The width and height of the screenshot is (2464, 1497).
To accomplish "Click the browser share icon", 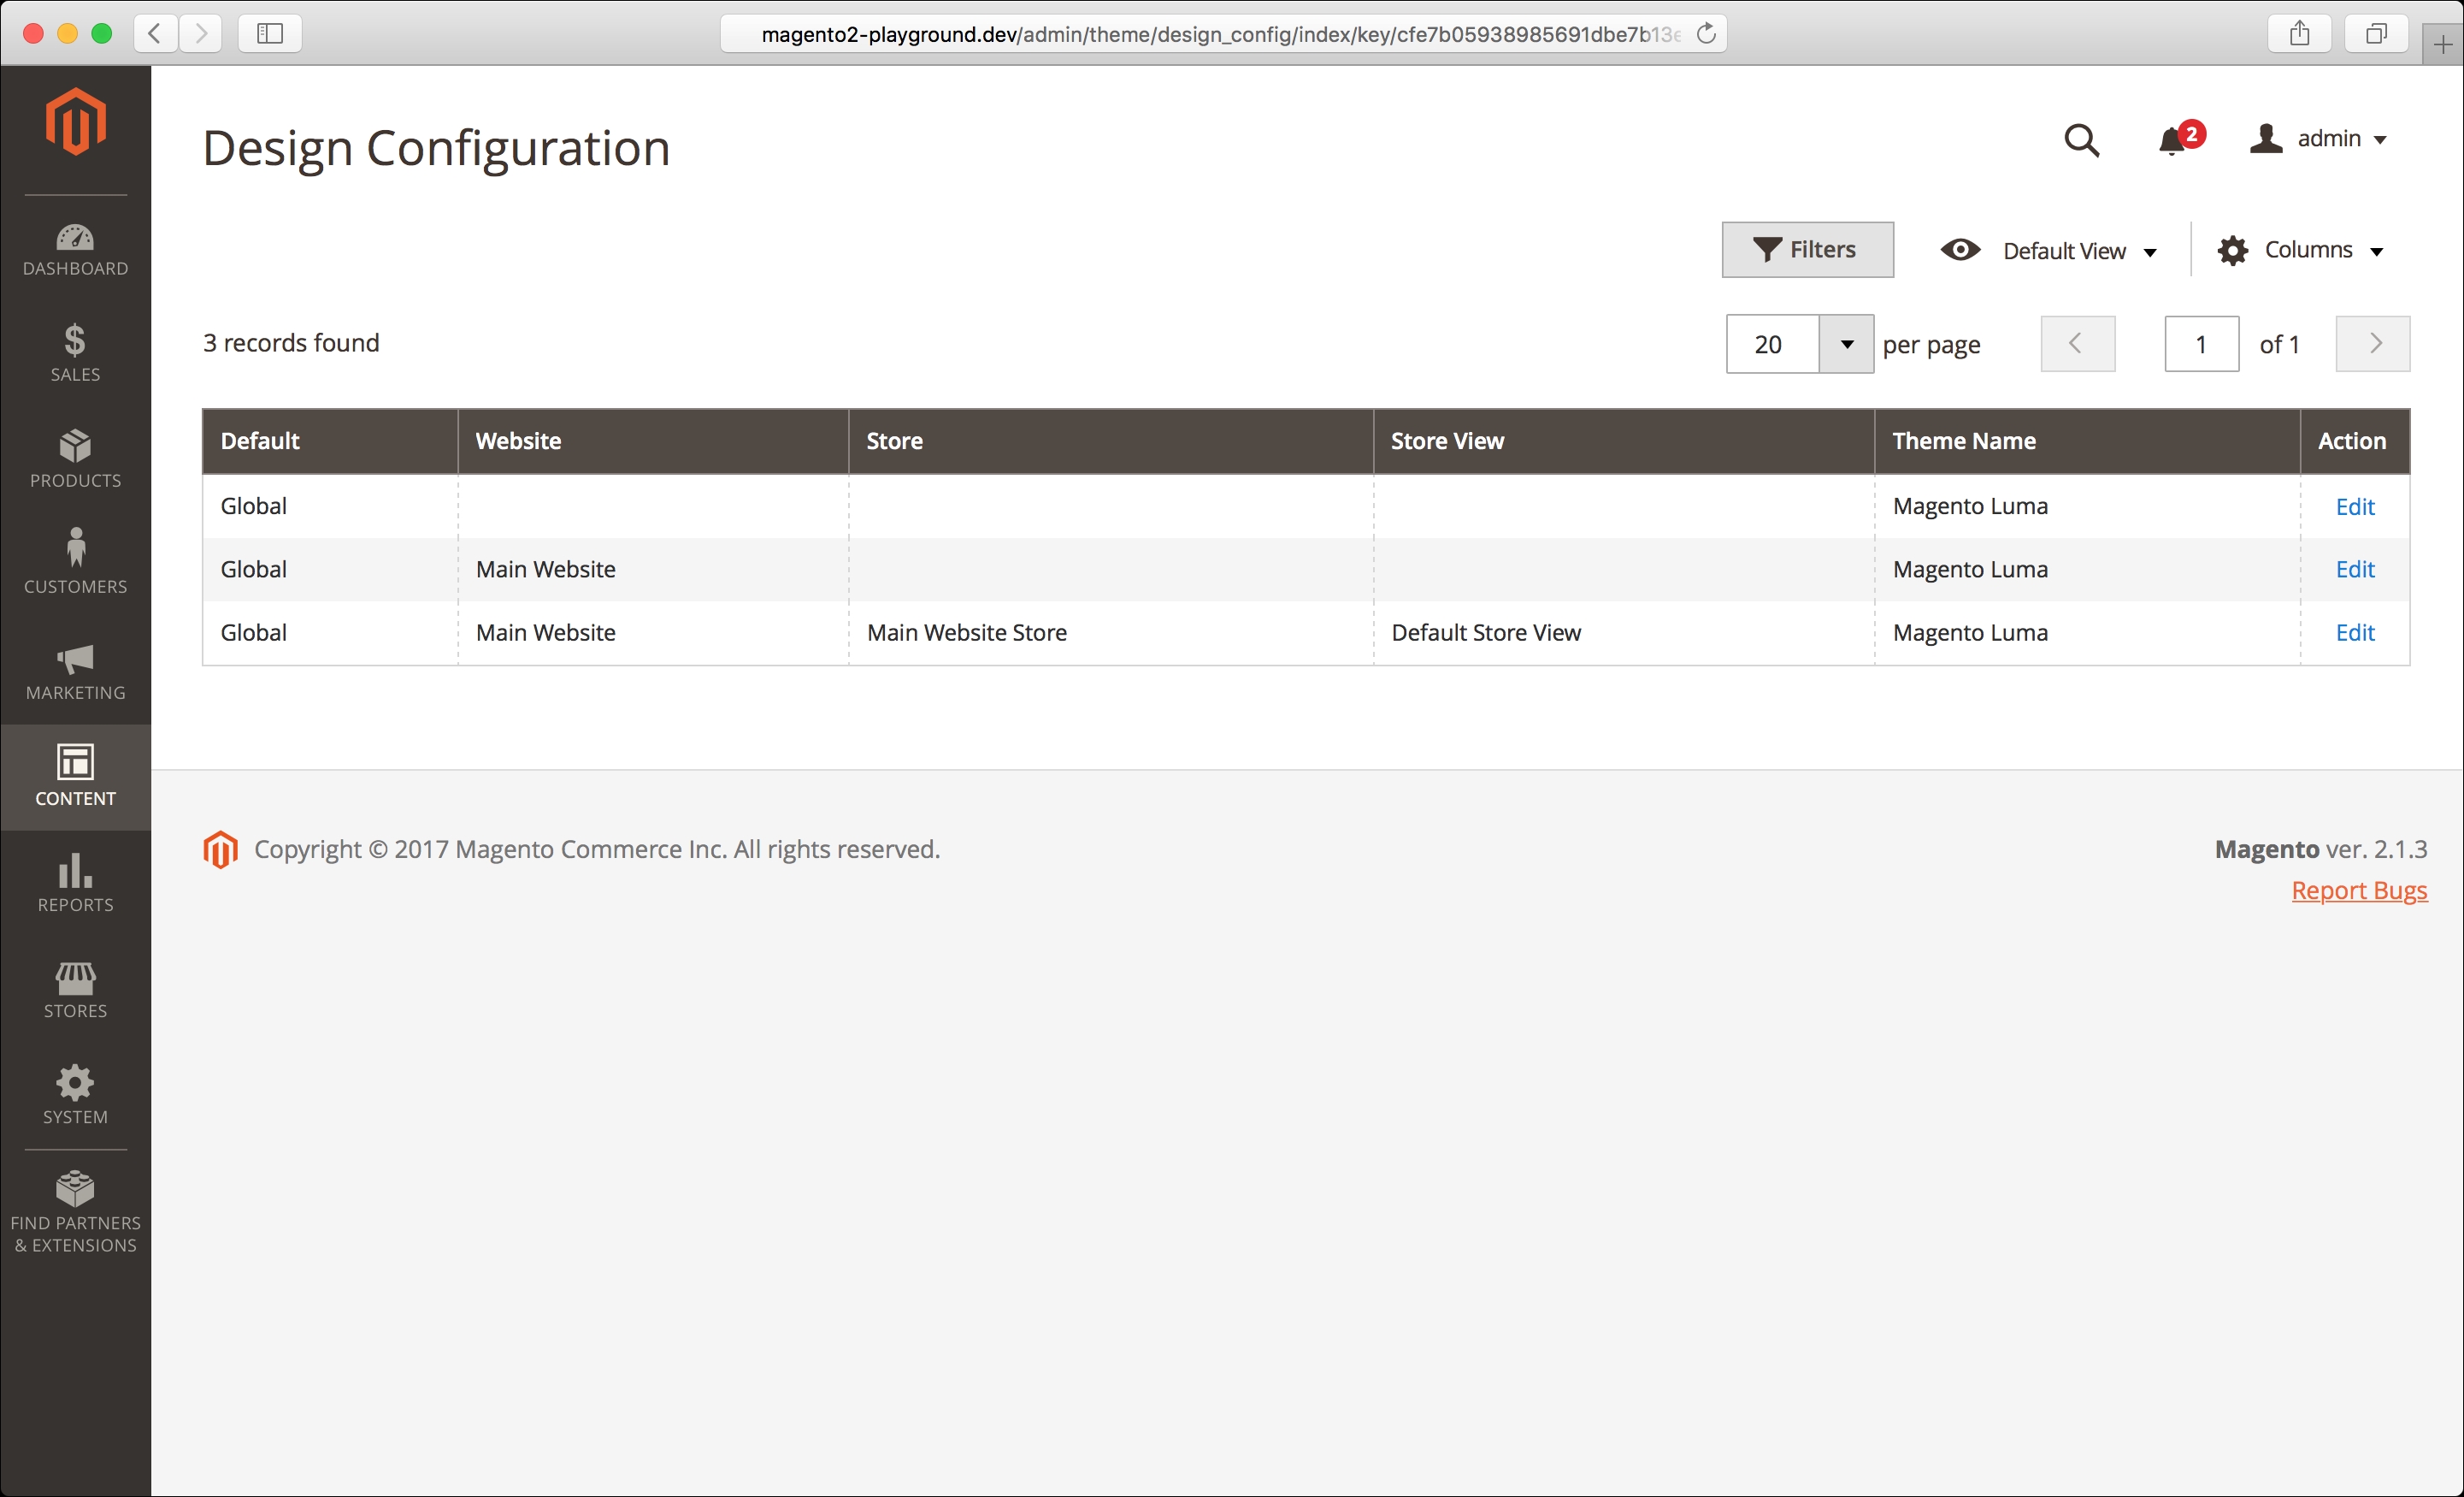I will (x=2299, y=33).
